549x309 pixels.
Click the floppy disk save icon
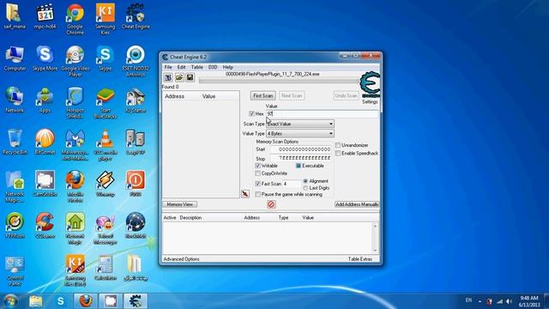pyautogui.click(x=190, y=77)
